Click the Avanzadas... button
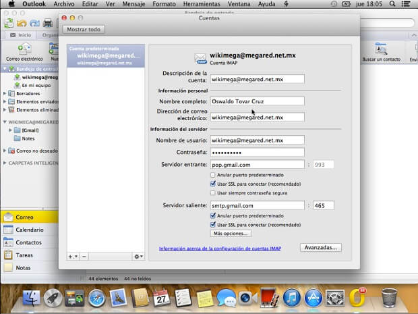 [320, 248]
